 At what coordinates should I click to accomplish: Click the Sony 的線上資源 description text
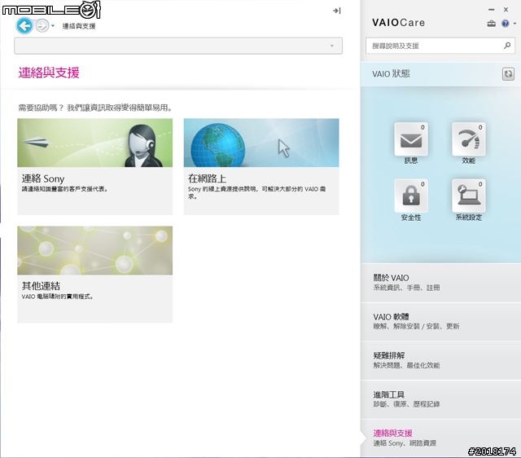[x=256, y=192]
